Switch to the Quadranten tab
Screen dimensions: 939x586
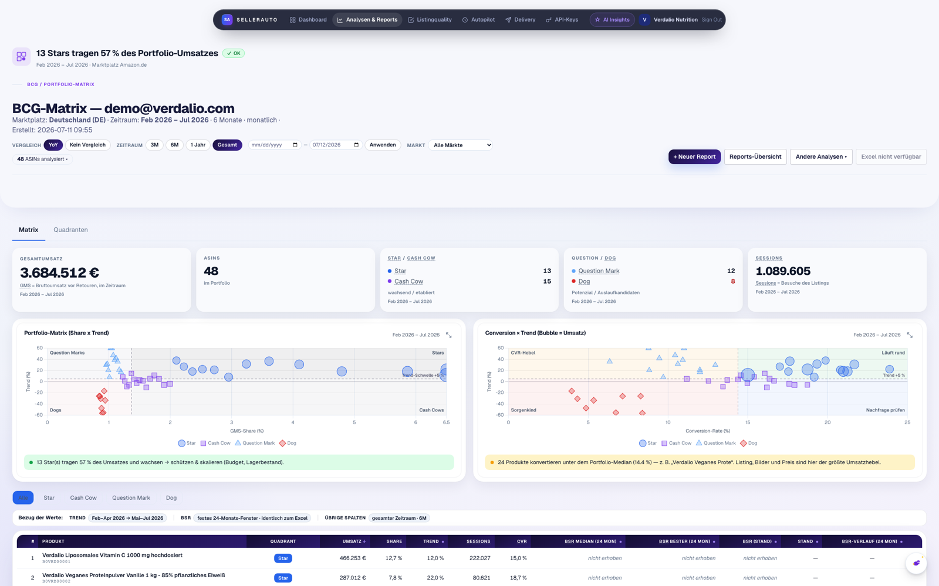(x=70, y=230)
